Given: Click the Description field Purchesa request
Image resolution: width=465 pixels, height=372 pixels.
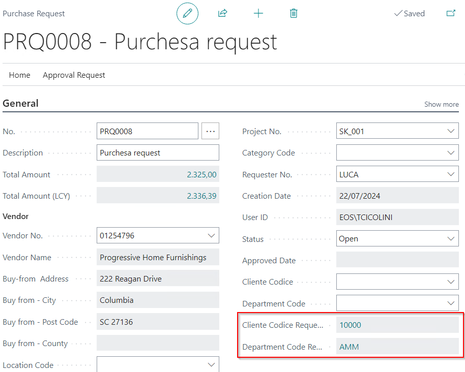Looking at the screenshot, I should (x=158, y=152).
